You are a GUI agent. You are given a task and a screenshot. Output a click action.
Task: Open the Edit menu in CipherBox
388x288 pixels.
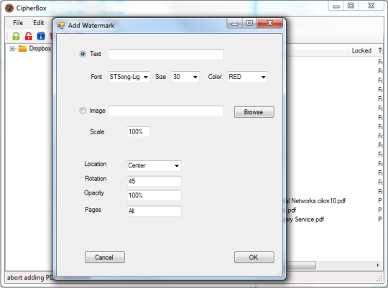click(x=39, y=23)
